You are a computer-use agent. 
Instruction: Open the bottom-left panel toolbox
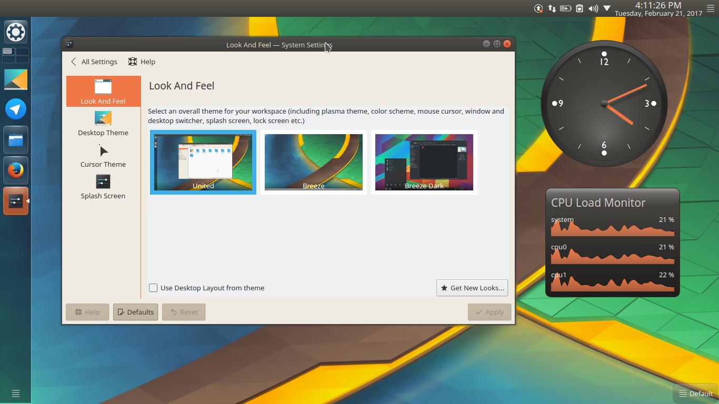click(15, 393)
